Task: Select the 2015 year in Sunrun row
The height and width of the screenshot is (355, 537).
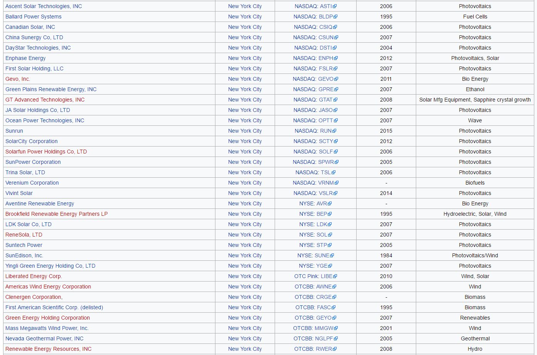Action: pos(386,131)
